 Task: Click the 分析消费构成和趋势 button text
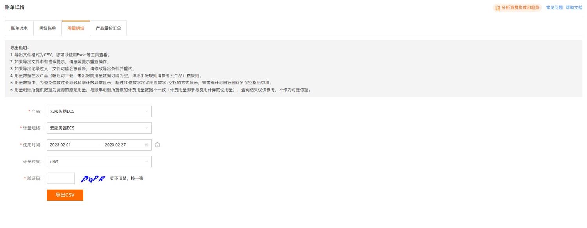(x=520, y=8)
